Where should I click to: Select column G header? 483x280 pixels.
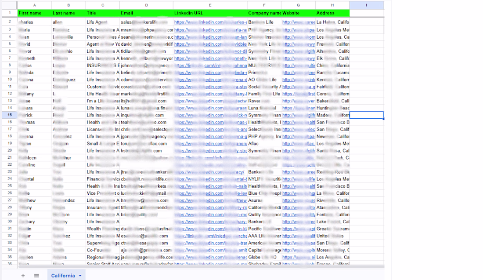pyautogui.click(x=298, y=5)
